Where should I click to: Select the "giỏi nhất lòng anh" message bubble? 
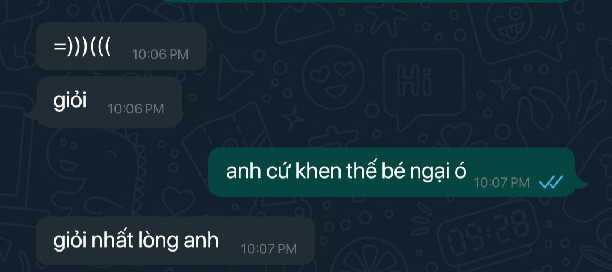tap(175, 241)
